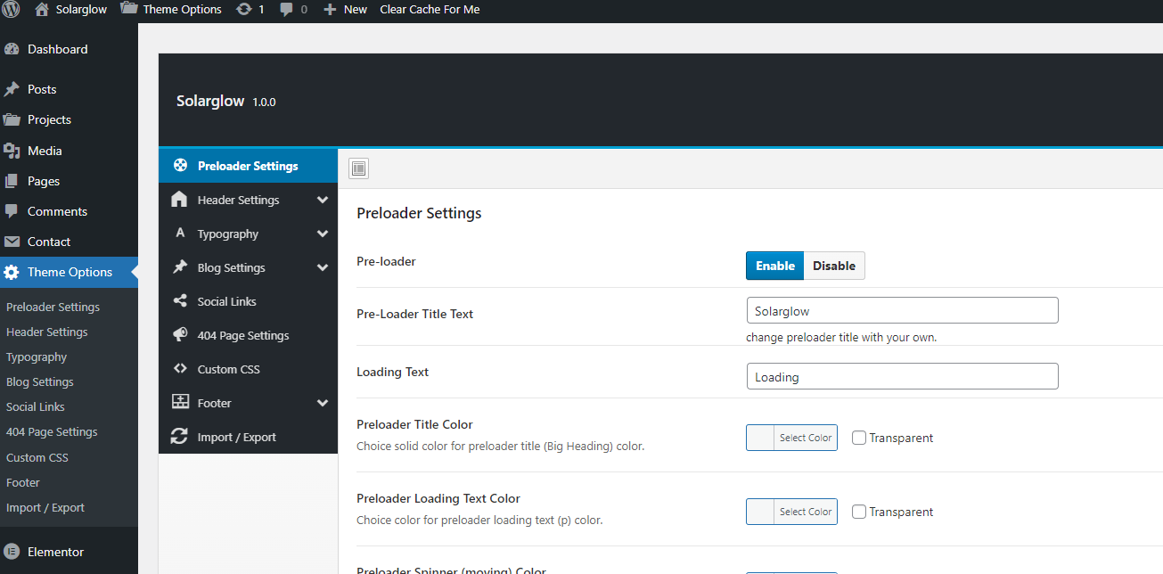
Task: Check Transparent for Preloader Loading Text Color
Action: point(859,512)
